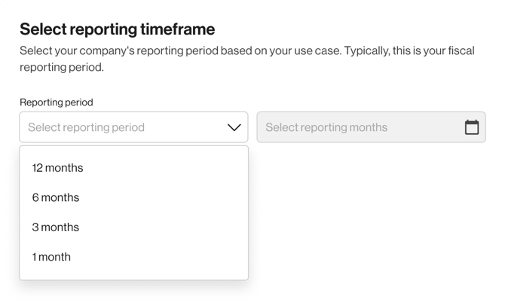Select the 1 month option
This screenshot has height=302, width=505.
click(x=51, y=257)
